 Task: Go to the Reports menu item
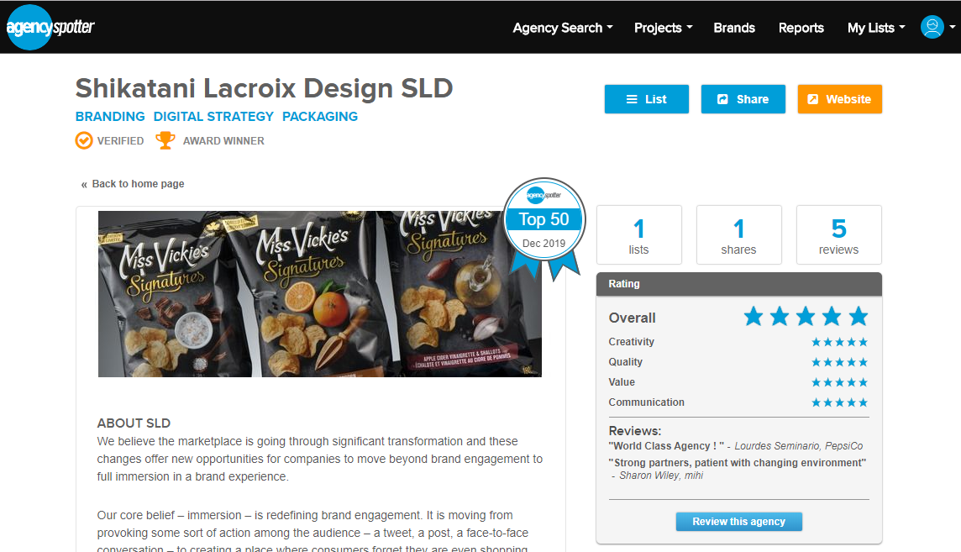[x=801, y=28]
